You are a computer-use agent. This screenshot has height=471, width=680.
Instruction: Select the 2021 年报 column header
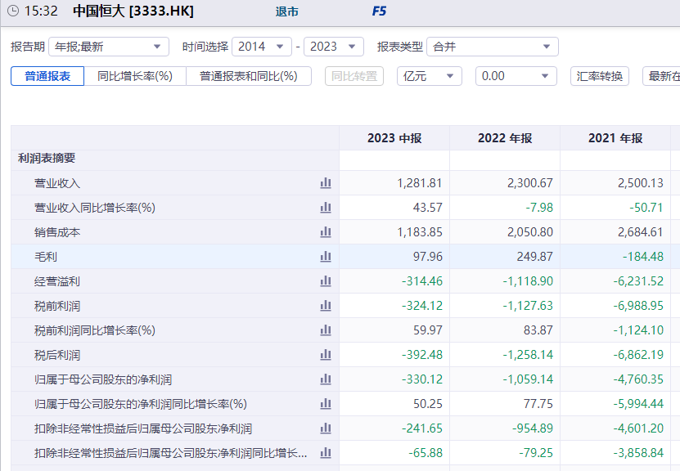[x=615, y=138]
